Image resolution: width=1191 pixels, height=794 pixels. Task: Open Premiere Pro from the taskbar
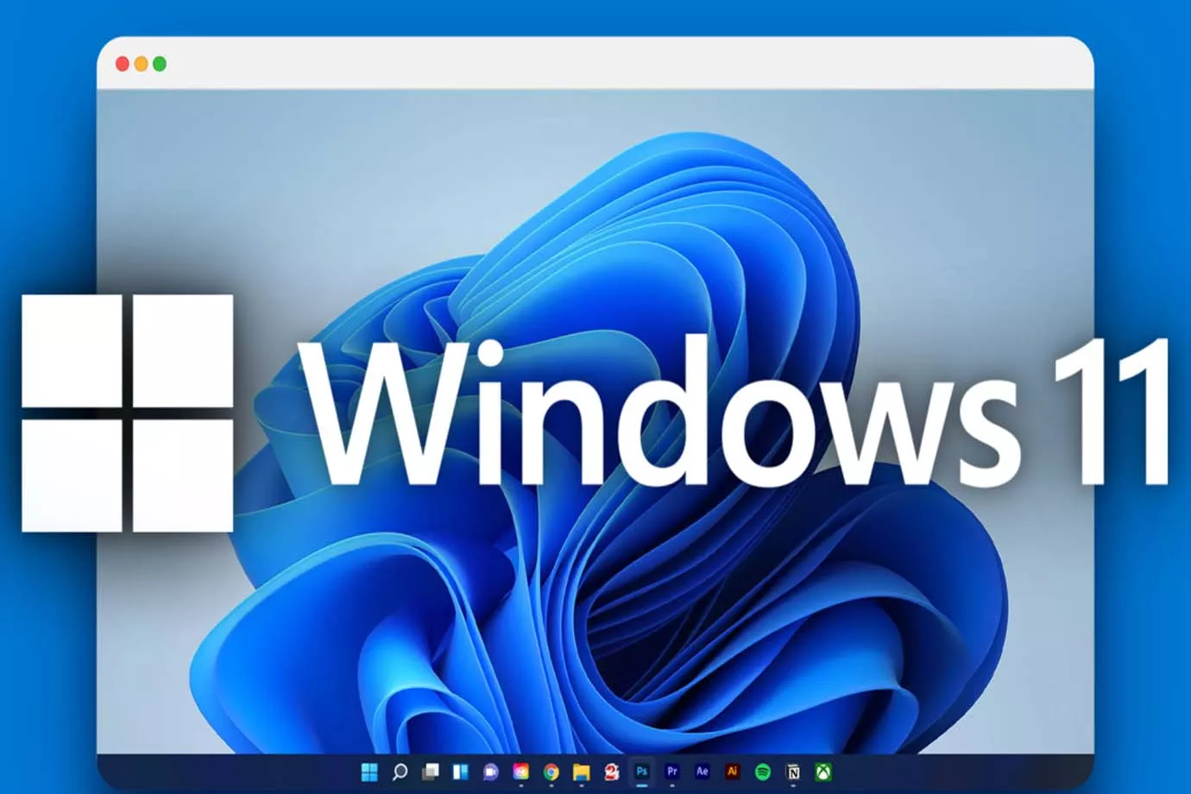[x=672, y=771]
